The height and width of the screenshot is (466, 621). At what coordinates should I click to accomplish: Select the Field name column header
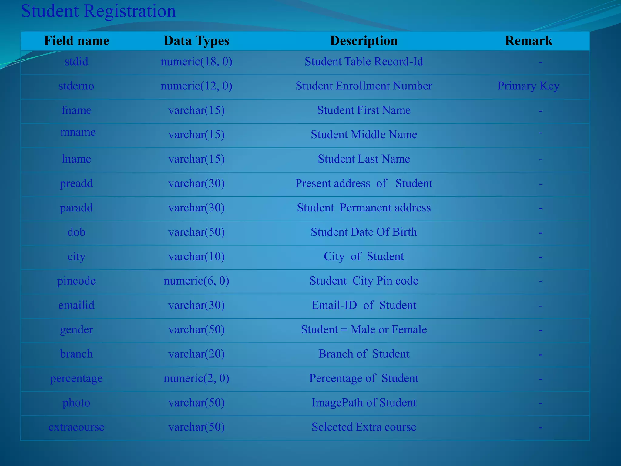(x=76, y=41)
